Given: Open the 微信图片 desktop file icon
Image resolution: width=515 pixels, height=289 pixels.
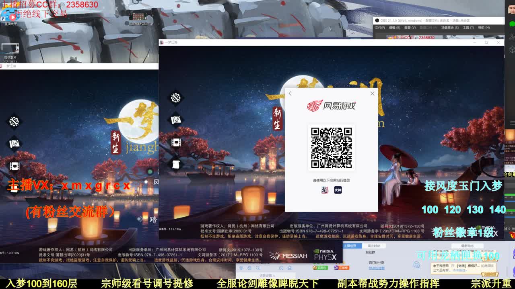Looking at the screenshot, I should point(10,52).
